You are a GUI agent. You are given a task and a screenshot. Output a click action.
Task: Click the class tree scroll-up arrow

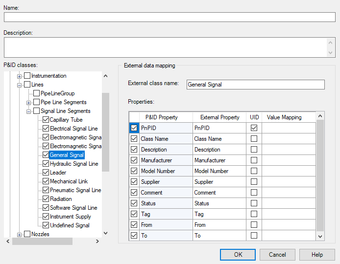(105, 76)
